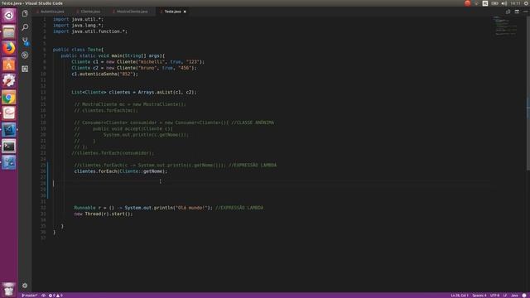
Task: Open the Source Control view
Action: point(25,41)
